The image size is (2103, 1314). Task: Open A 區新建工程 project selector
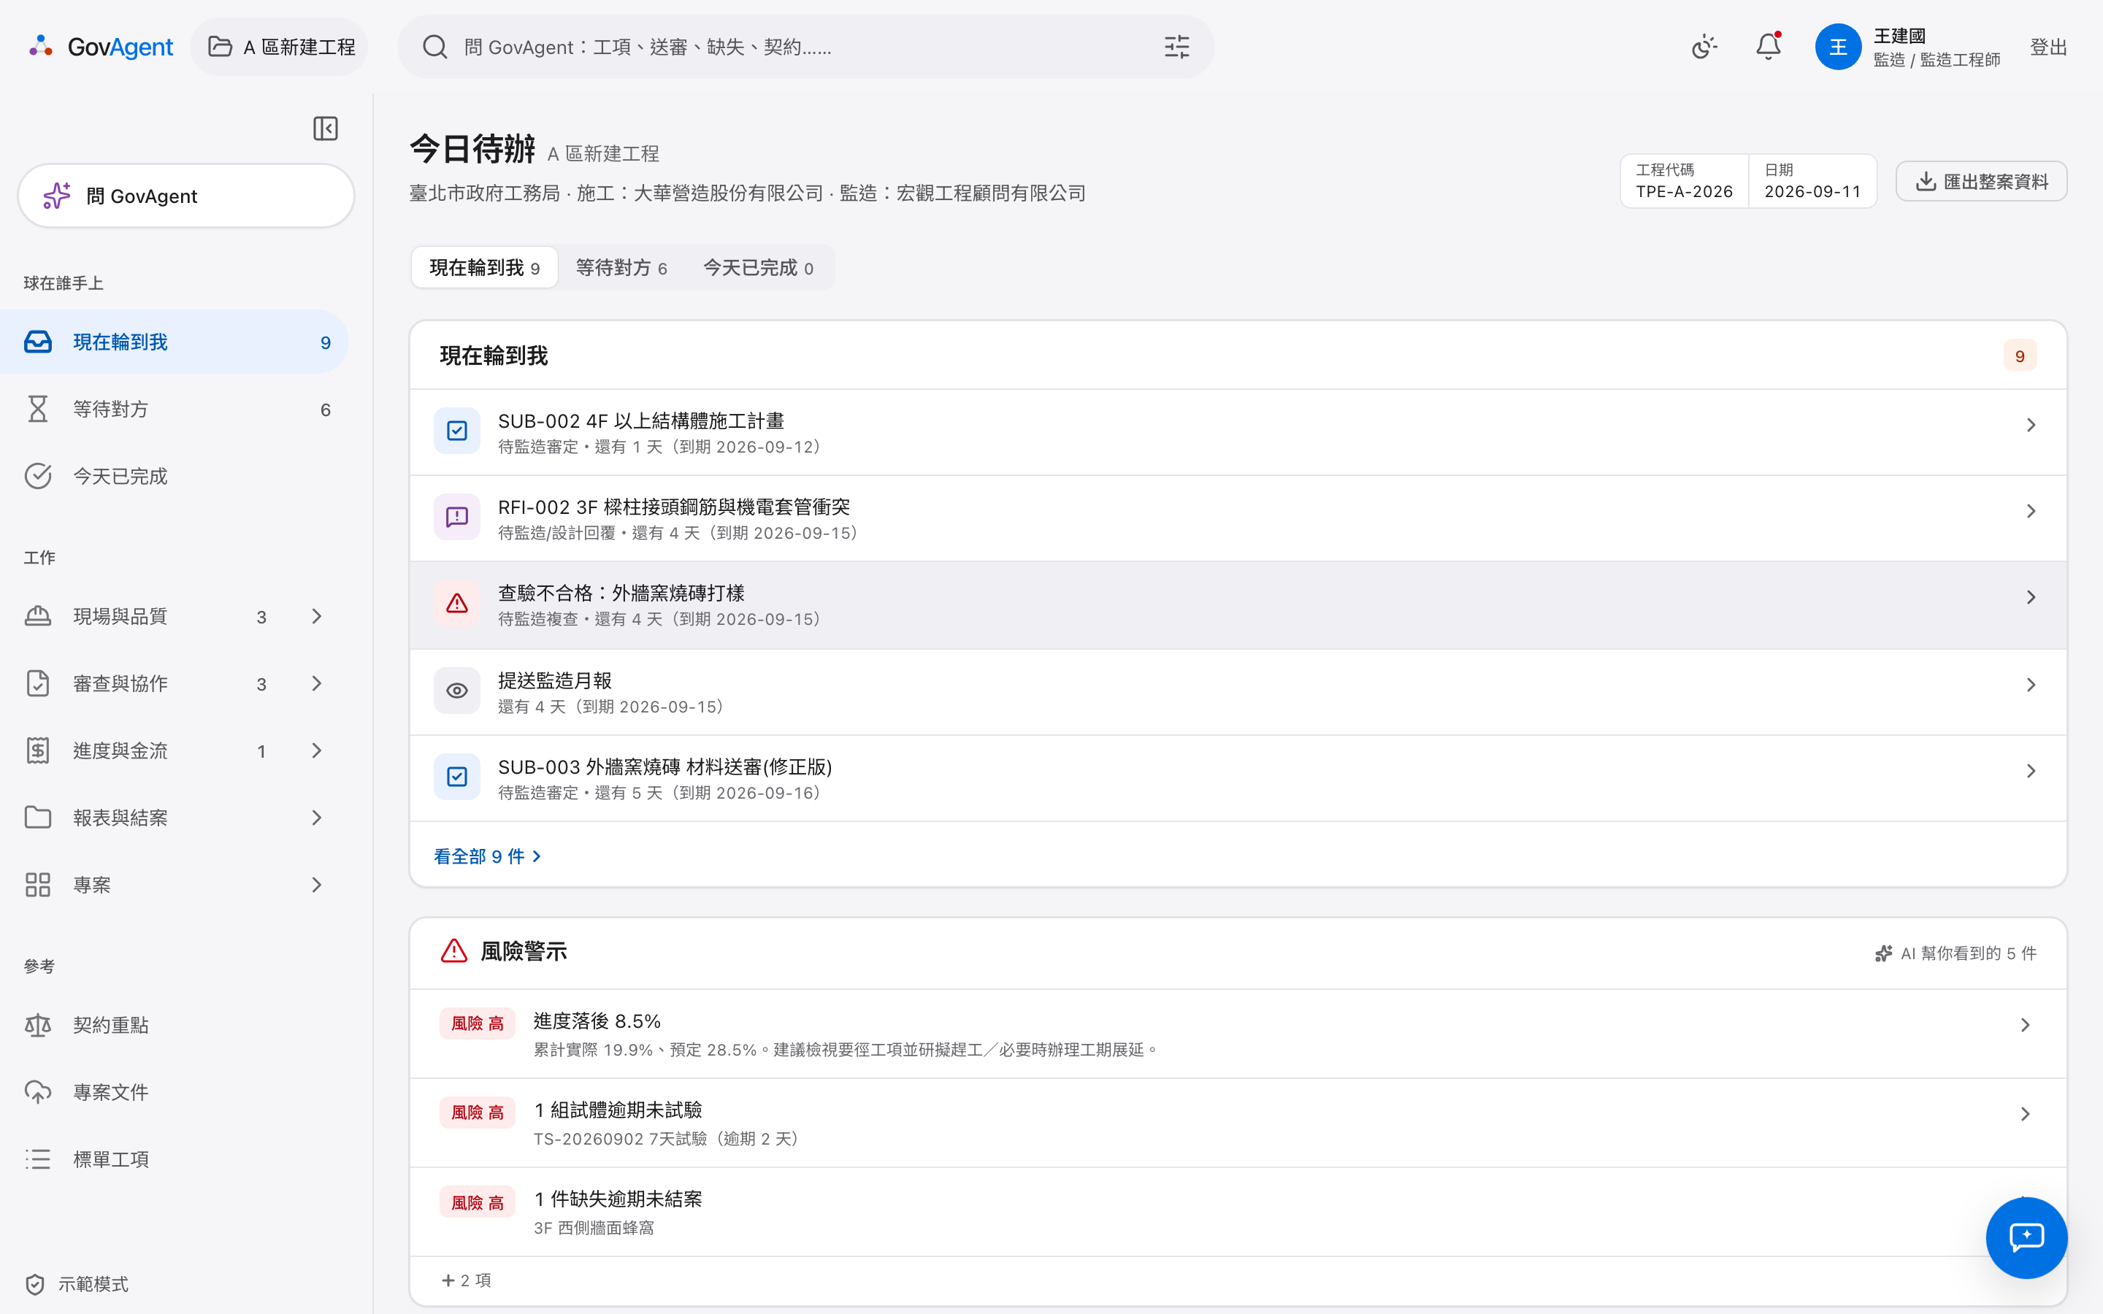click(280, 47)
